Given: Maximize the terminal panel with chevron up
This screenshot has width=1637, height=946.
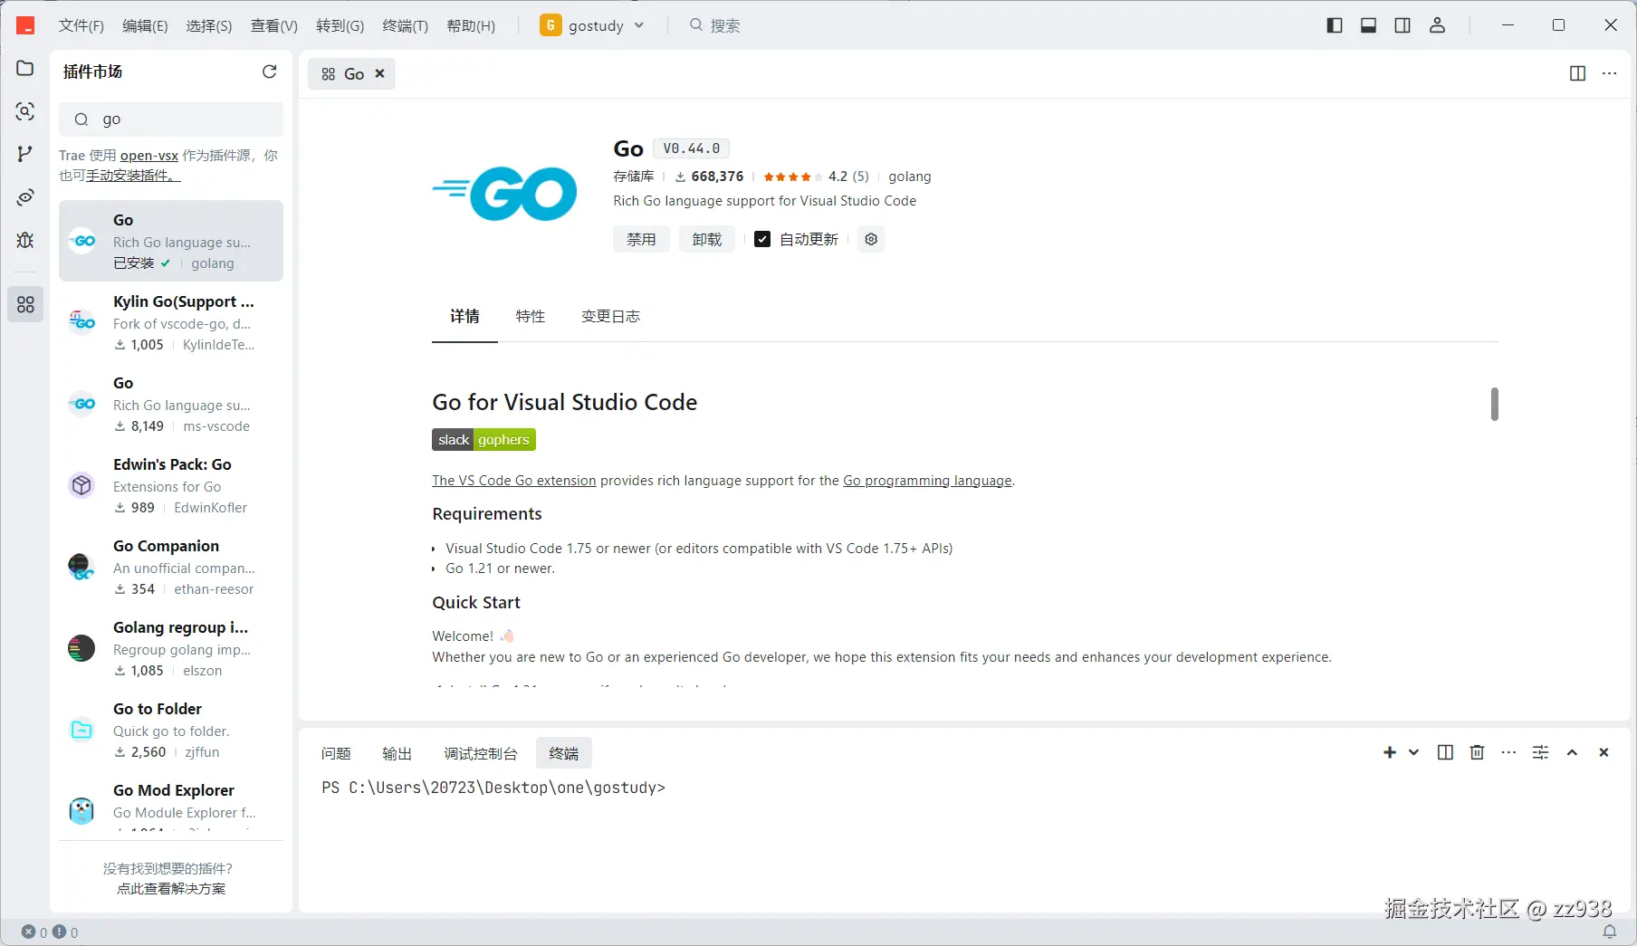Looking at the screenshot, I should click(1572, 752).
